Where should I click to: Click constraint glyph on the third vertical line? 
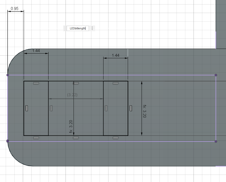coord(106,108)
